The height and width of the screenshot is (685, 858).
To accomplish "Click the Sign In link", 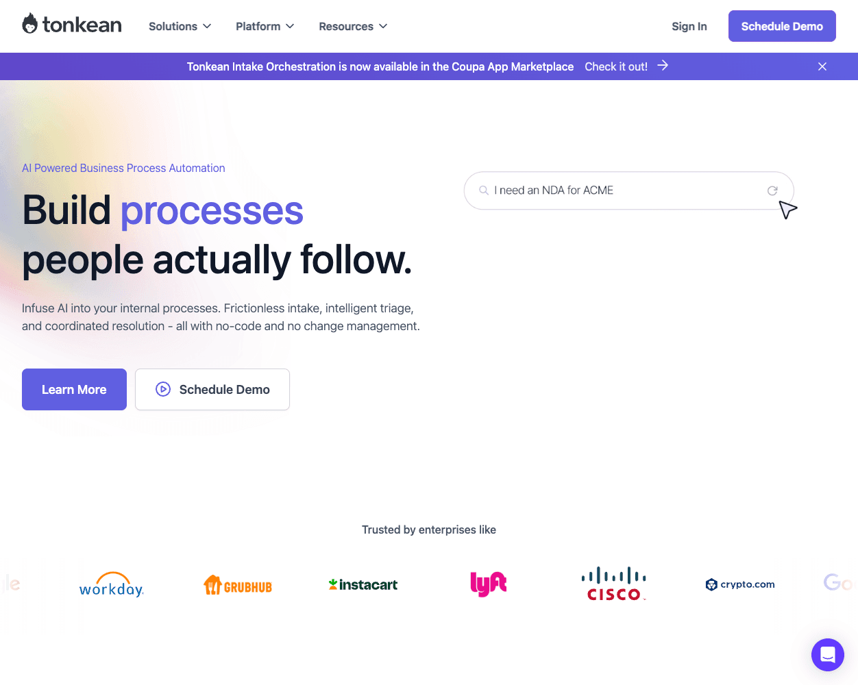I will 689,26.
